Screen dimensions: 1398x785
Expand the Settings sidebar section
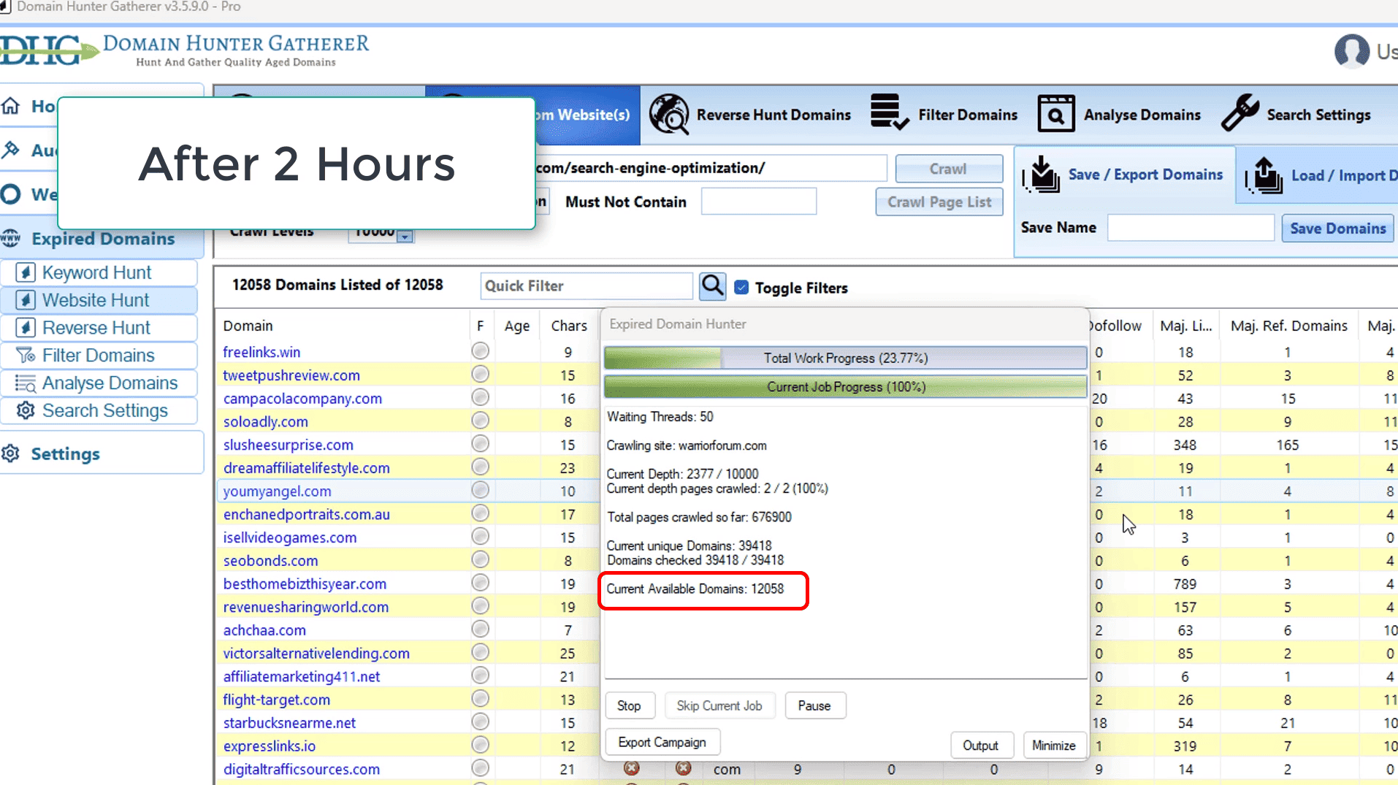coord(65,454)
